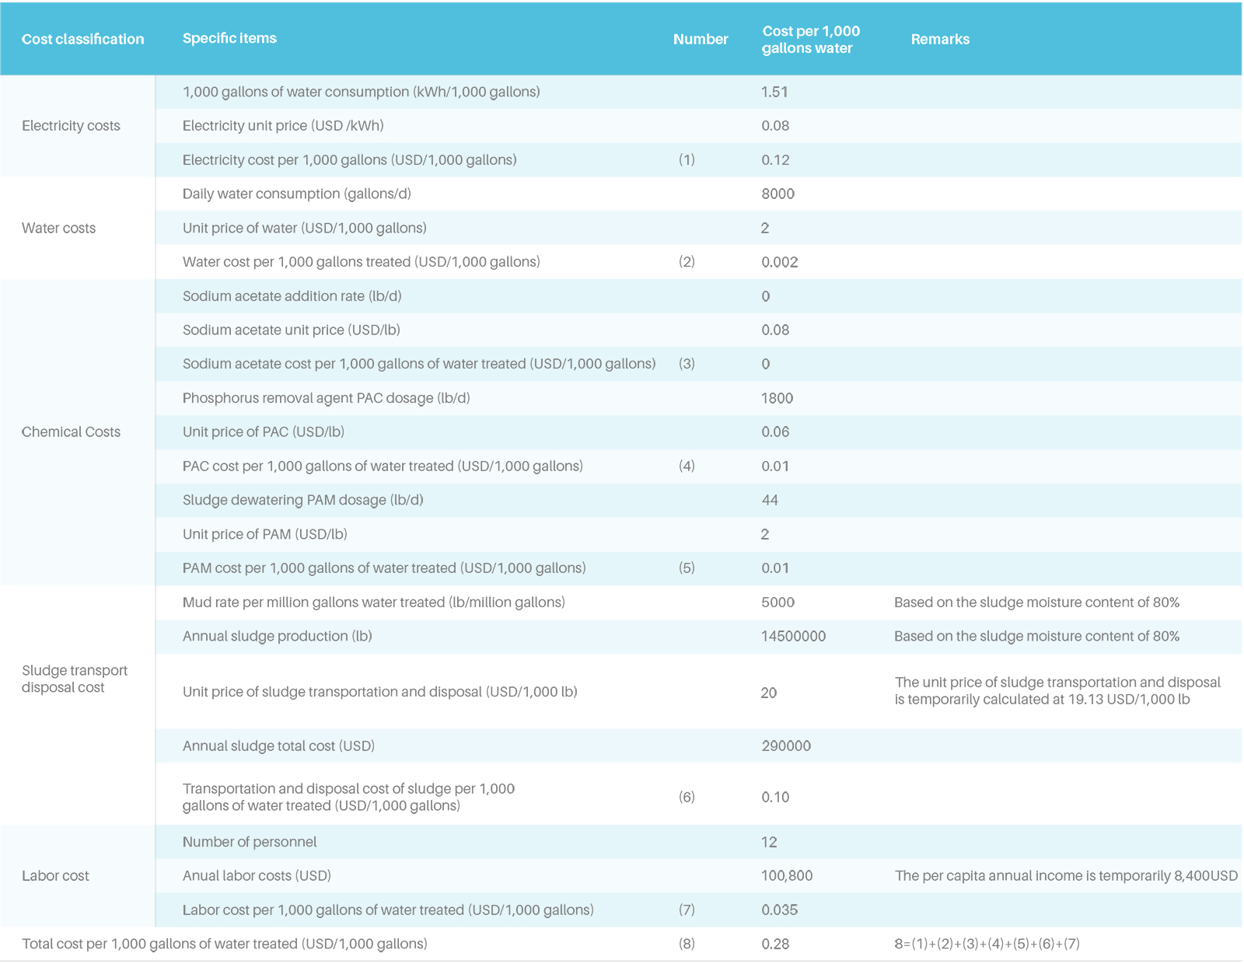Select the Electricity costs category cell
This screenshot has height=964, width=1244.
[71, 126]
